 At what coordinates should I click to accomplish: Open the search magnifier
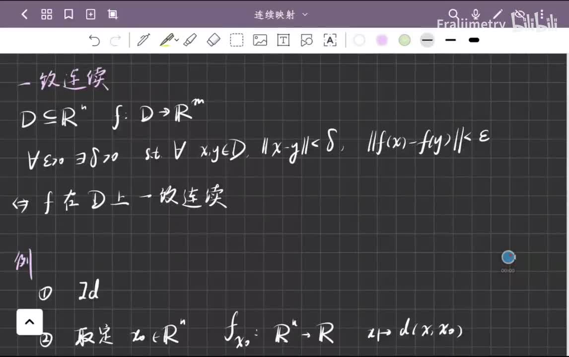453,14
